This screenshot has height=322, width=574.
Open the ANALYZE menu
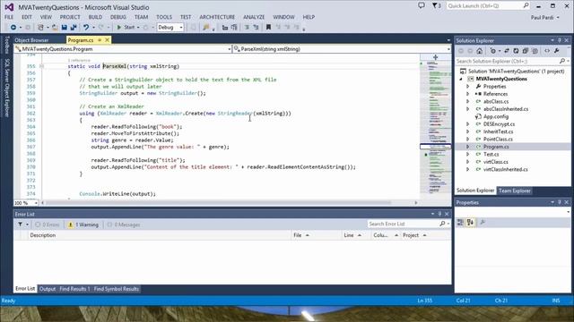tap(254, 17)
